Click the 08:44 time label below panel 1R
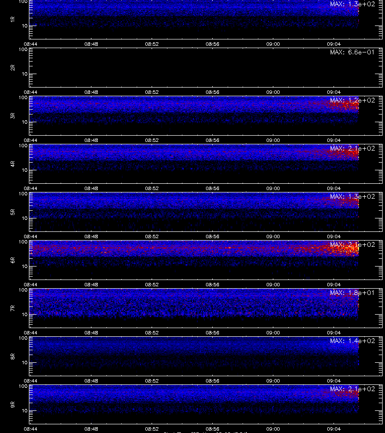Screen dimensions: 385x433 pyautogui.click(x=30, y=44)
